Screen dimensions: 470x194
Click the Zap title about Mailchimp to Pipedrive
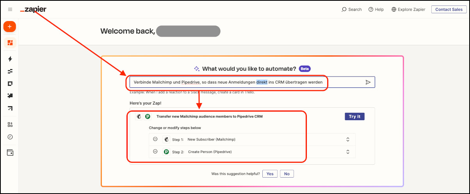(x=210, y=116)
